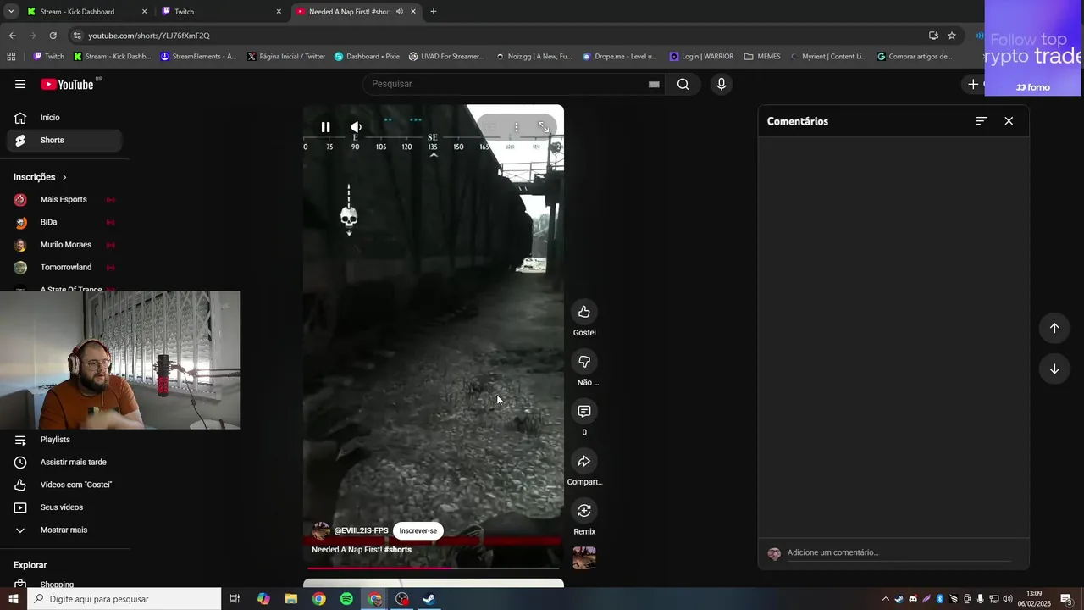Open the Create plus button
The height and width of the screenshot is (610, 1084).
(973, 84)
